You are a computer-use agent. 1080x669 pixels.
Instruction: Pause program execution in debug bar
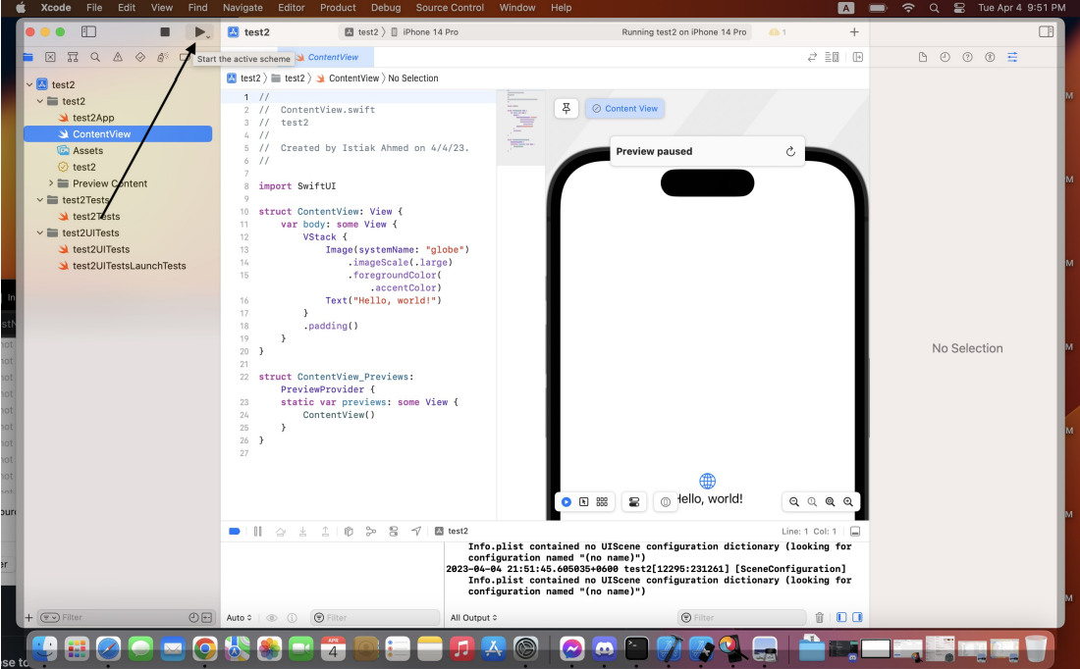coord(257,532)
